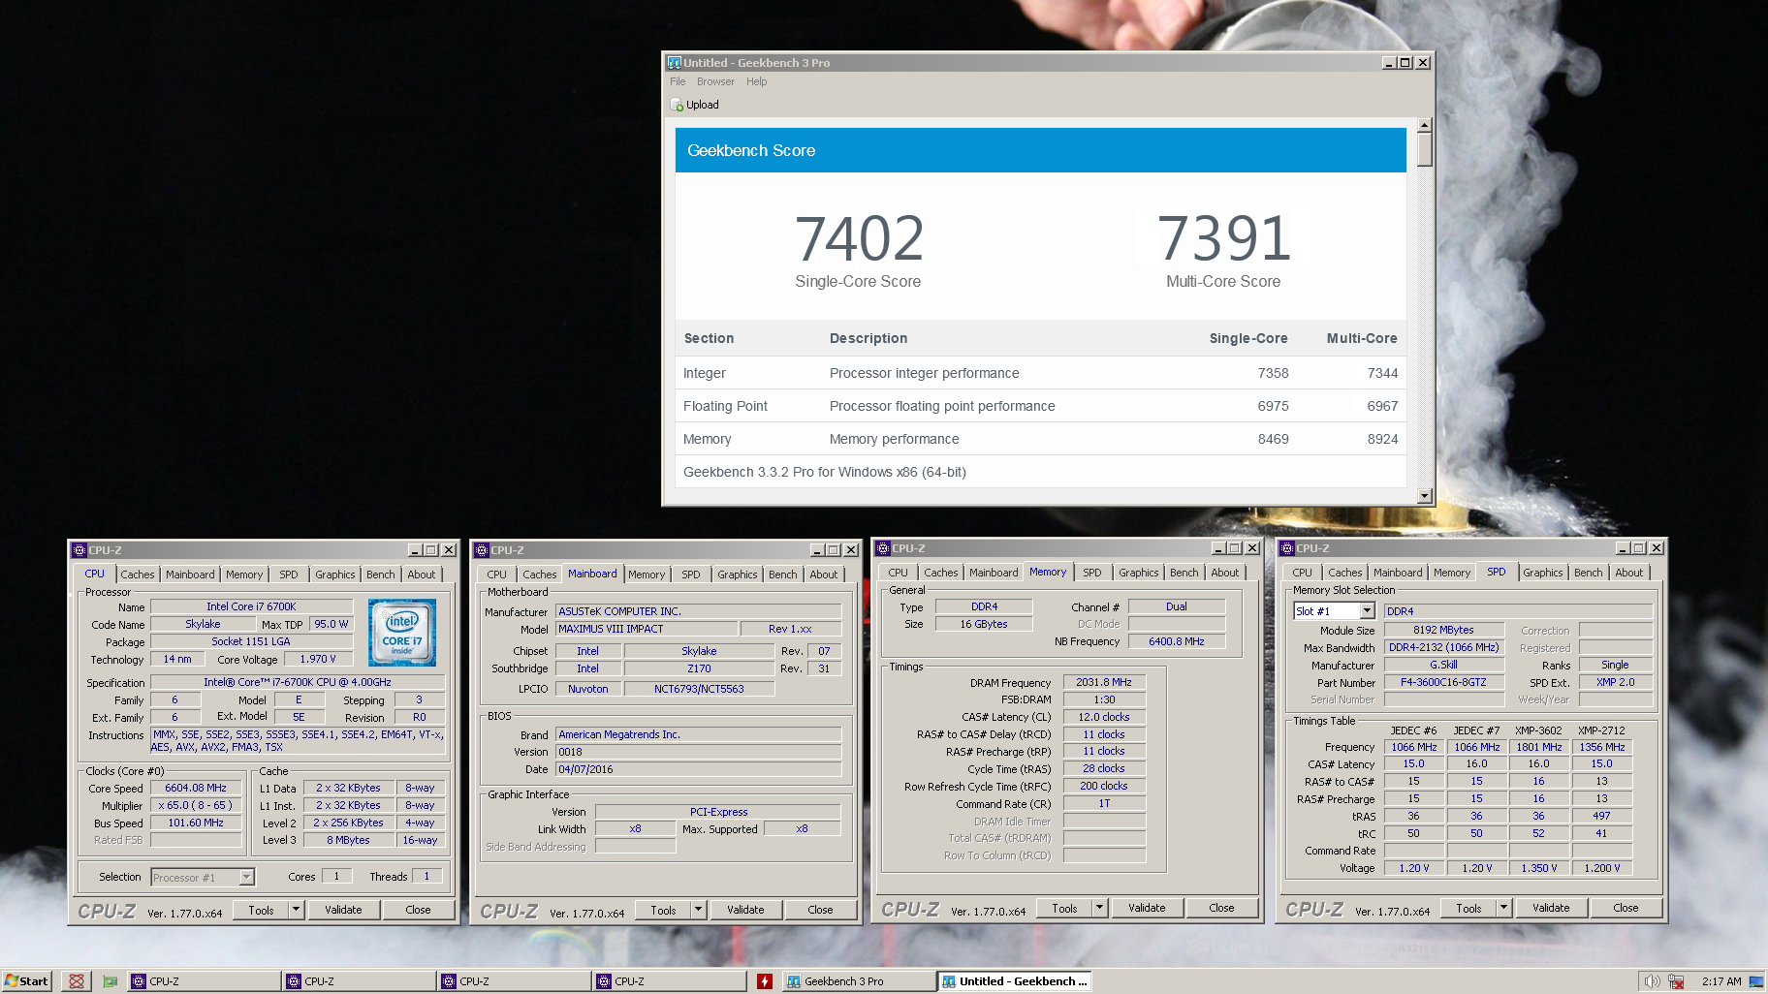Click Close button in CPU-Z SPD window
1768x994 pixels.
point(1626,908)
